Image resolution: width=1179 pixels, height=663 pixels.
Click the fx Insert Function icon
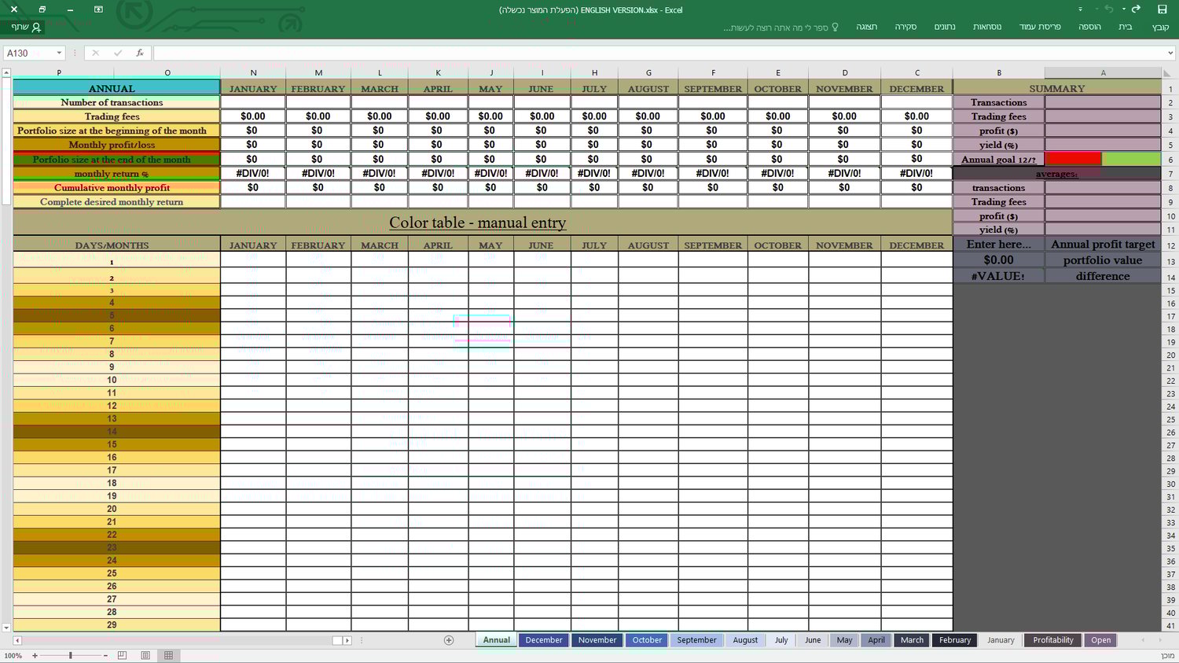click(140, 53)
